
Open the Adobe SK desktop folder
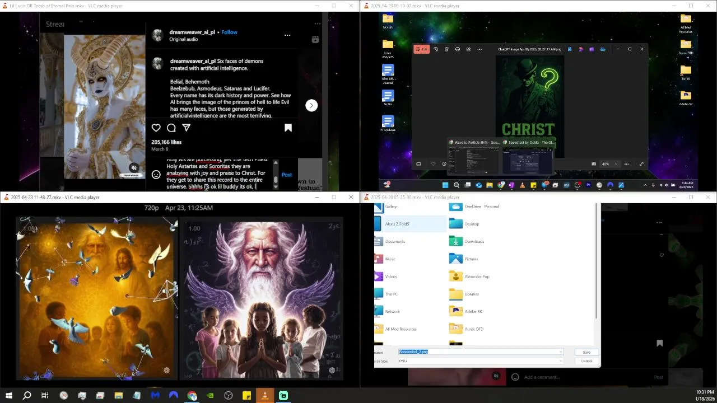pos(686,97)
